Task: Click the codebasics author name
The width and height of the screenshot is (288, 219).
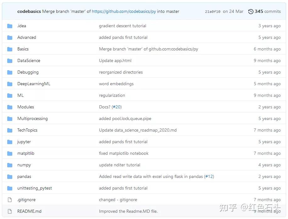Action: coord(29,12)
